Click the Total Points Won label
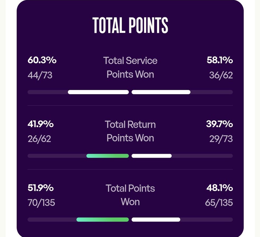This screenshot has height=237, width=260. (130, 195)
